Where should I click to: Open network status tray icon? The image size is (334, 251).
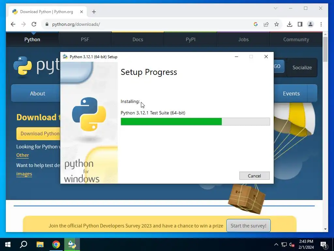(x=284, y=244)
